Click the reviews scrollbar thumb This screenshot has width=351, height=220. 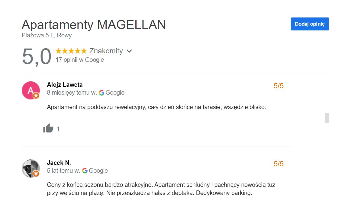[x=327, y=118]
